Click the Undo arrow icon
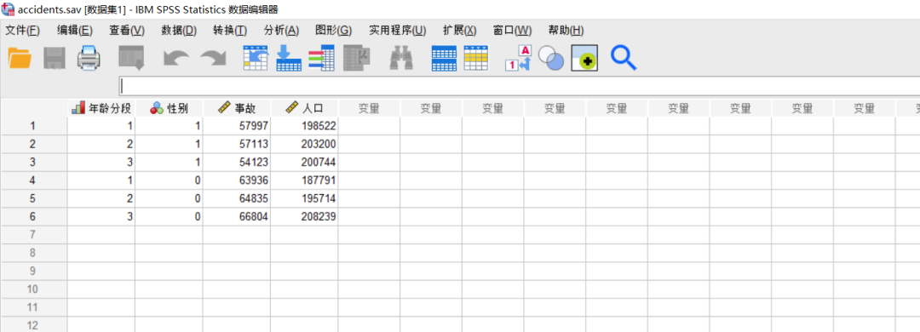The image size is (920, 332). 176,59
